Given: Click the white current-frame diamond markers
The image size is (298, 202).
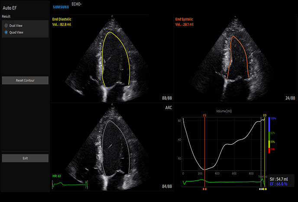Looking at the screenshot, I should click(x=261, y=189).
